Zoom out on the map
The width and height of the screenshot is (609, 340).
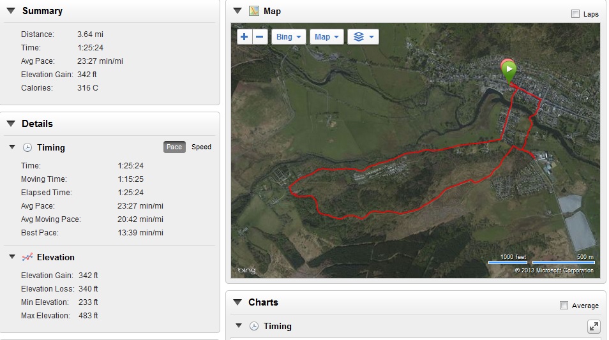(x=260, y=37)
